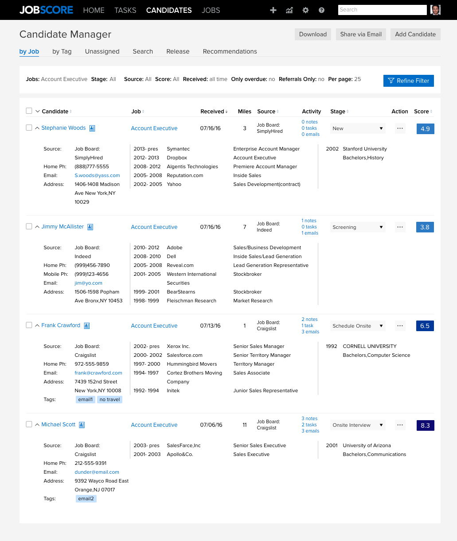Collapse Stephanie Woods details

click(x=37, y=128)
